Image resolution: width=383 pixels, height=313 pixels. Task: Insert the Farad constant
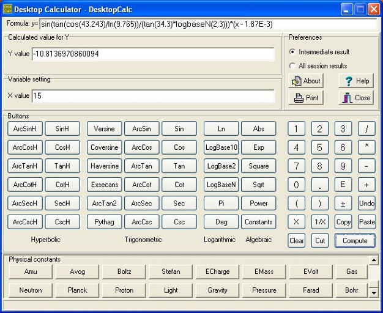coord(311,290)
